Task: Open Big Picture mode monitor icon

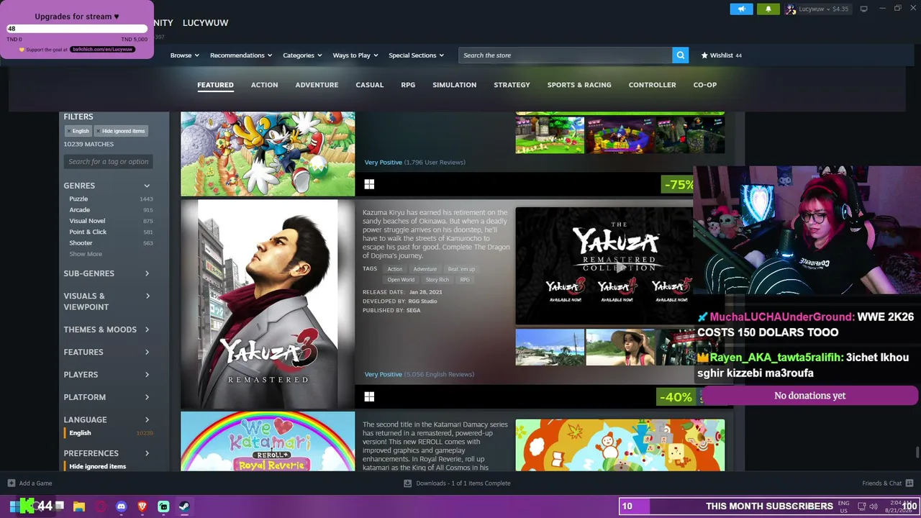Action: point(863,9)
